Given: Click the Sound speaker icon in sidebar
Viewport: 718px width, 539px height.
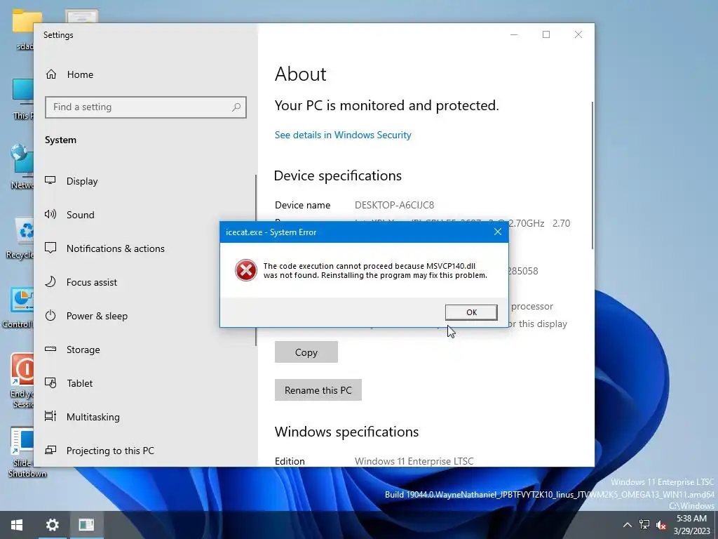Looking at the screenshot, I should click(x=50, y=214).
